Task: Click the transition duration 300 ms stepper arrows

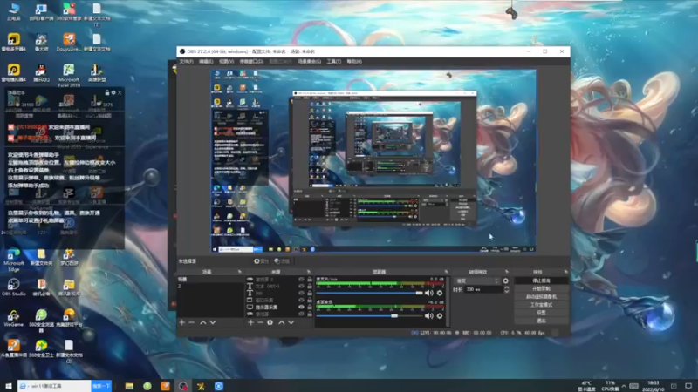Action: click(x=506, y=289)
